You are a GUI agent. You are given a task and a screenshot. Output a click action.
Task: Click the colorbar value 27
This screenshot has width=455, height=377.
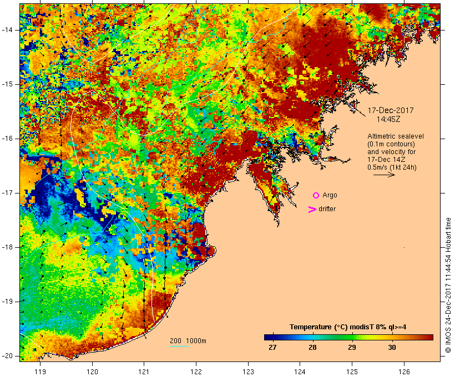[272, 348]
